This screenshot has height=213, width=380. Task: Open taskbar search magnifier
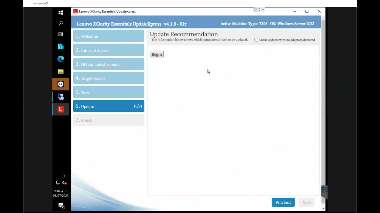(61, 23)
